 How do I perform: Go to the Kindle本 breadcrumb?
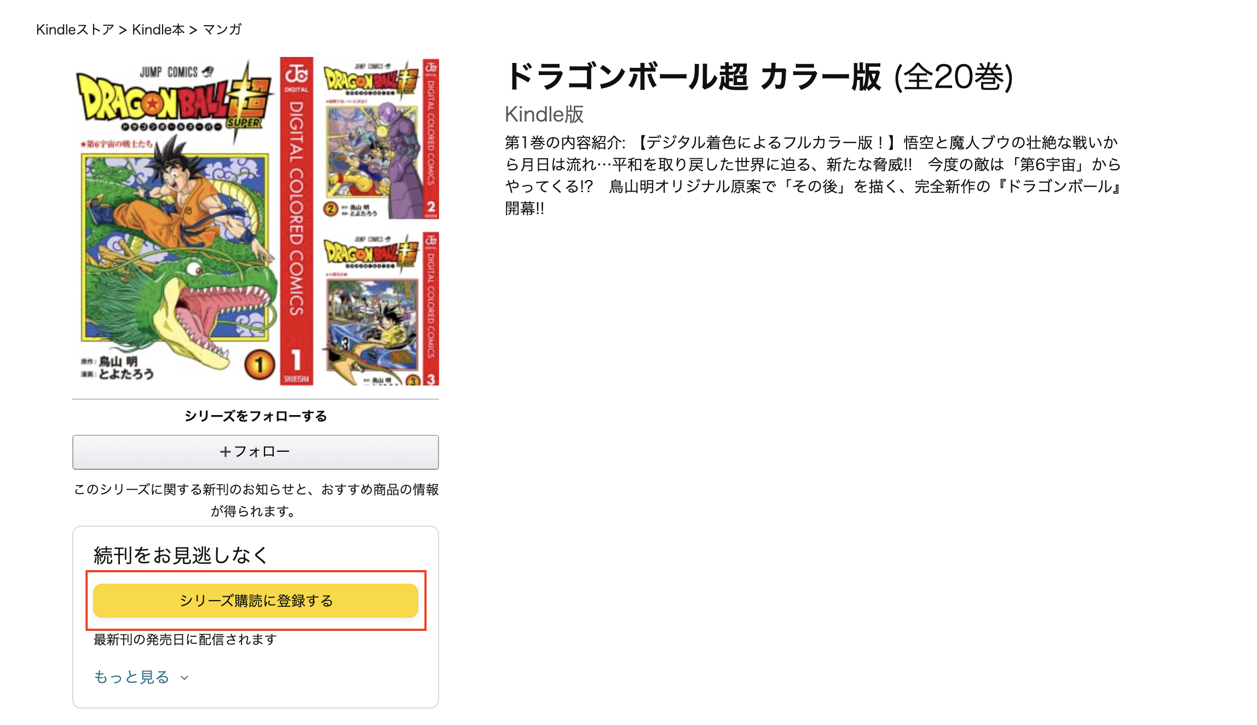[x=158, y=30]
